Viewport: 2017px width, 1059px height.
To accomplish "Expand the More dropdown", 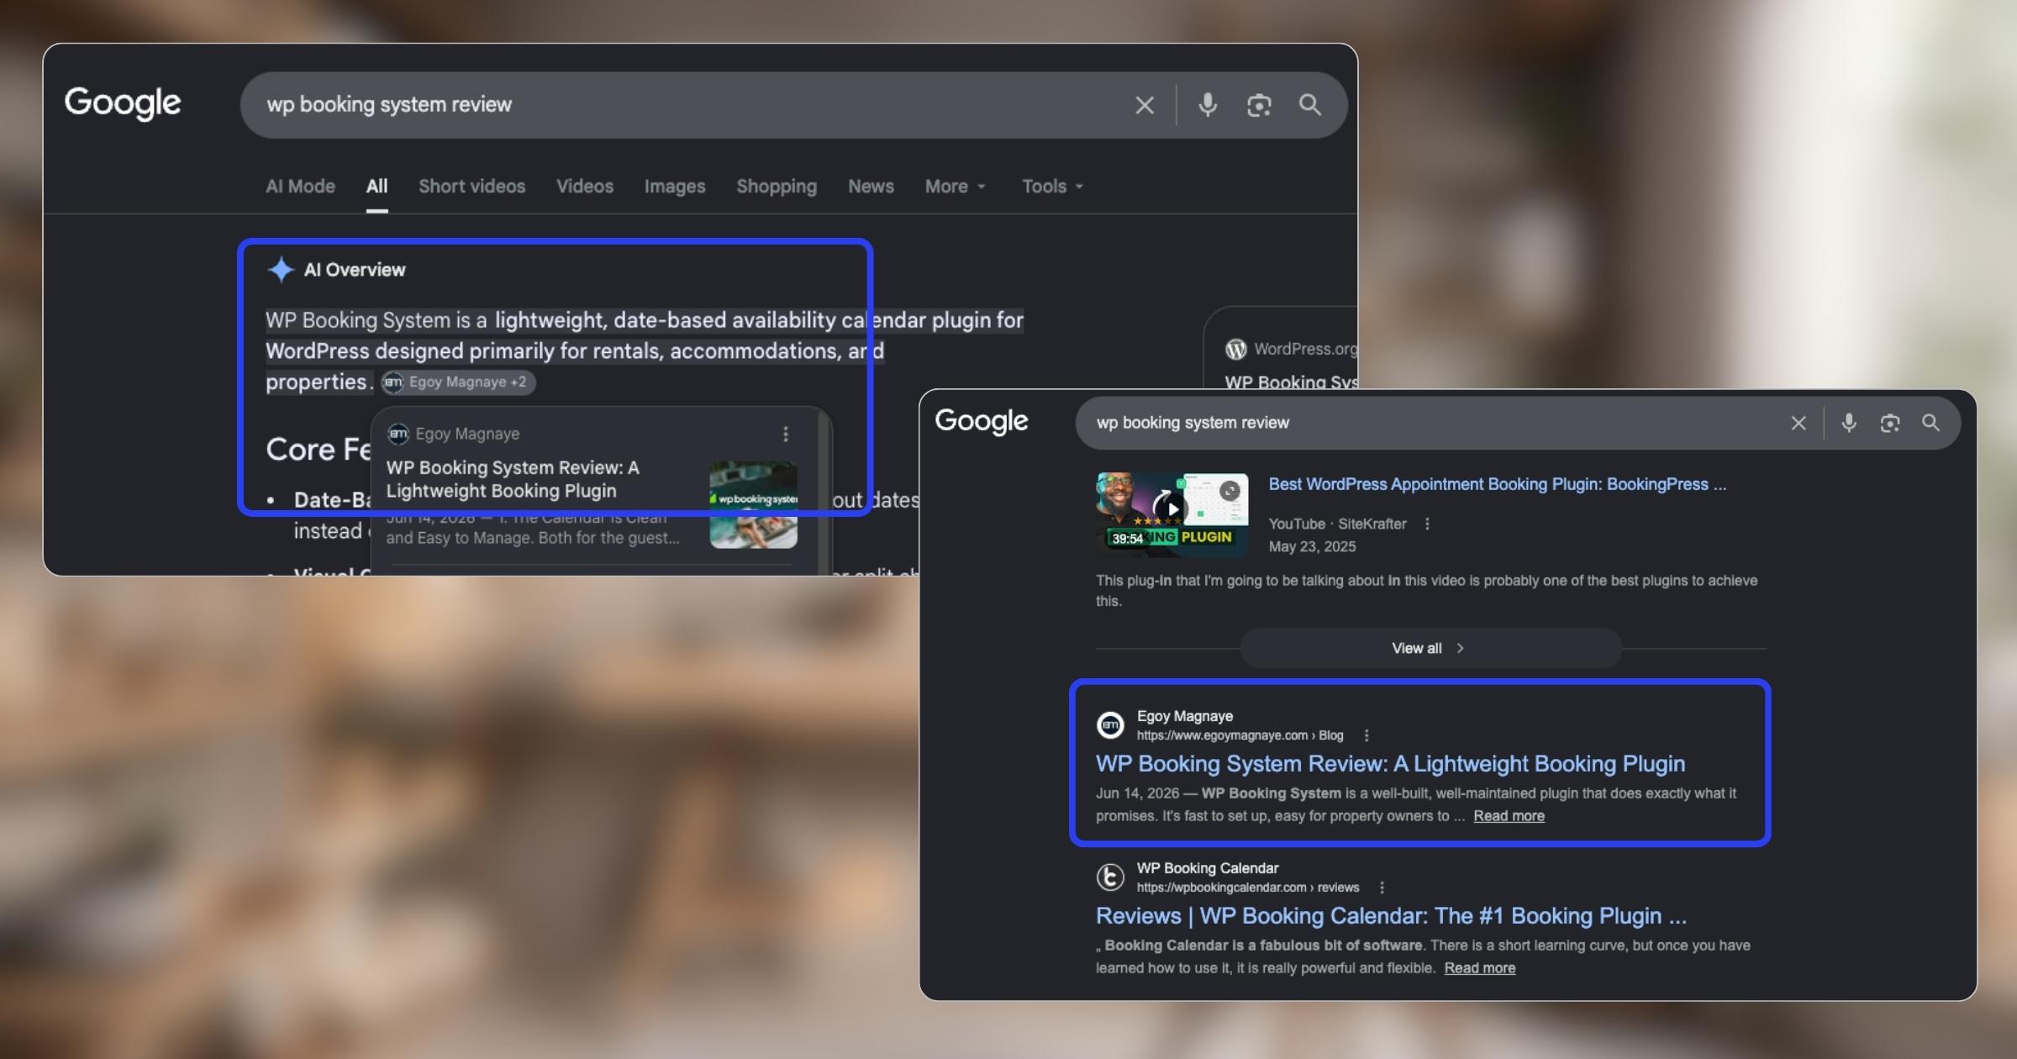I will click(x=955, y=186).
